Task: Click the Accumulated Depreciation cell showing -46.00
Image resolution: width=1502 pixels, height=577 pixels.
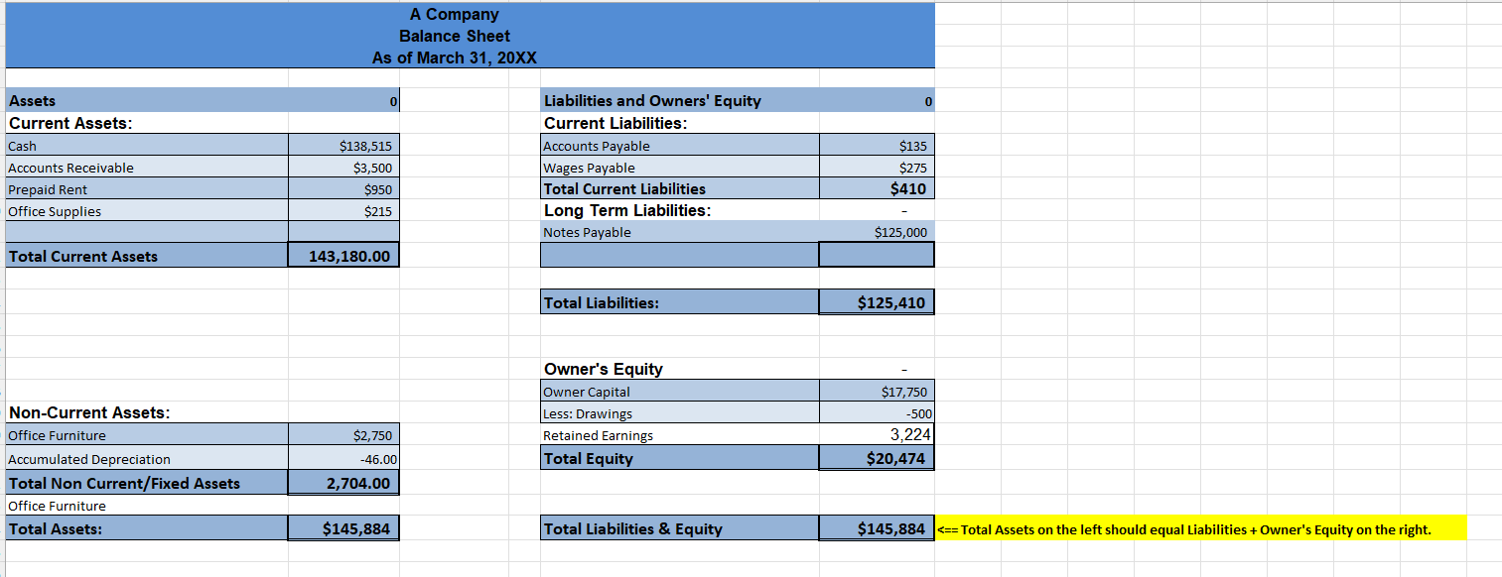Action: pos(342,458)
